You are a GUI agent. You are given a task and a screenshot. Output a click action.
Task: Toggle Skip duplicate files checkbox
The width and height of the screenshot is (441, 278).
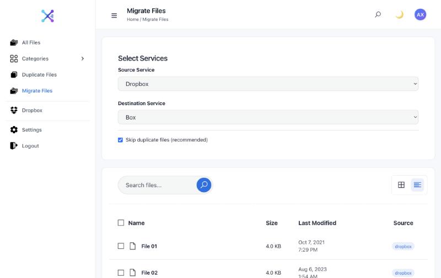click(x=120, y=140)
